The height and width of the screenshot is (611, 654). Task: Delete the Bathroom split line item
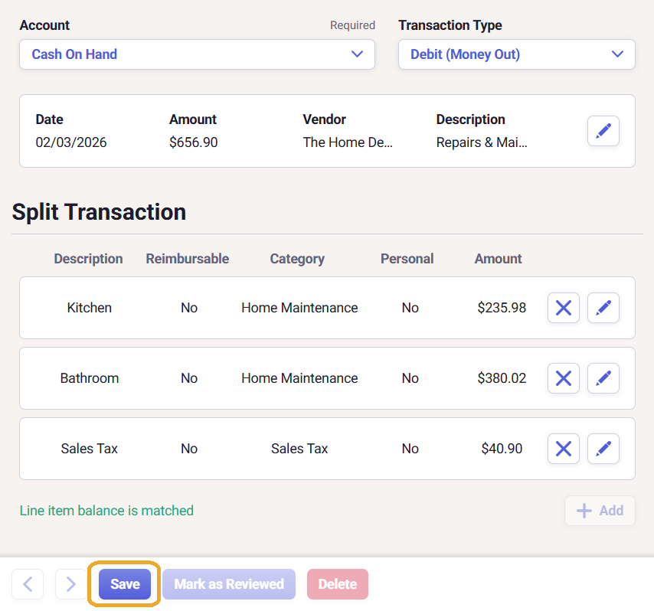[563, 378]
